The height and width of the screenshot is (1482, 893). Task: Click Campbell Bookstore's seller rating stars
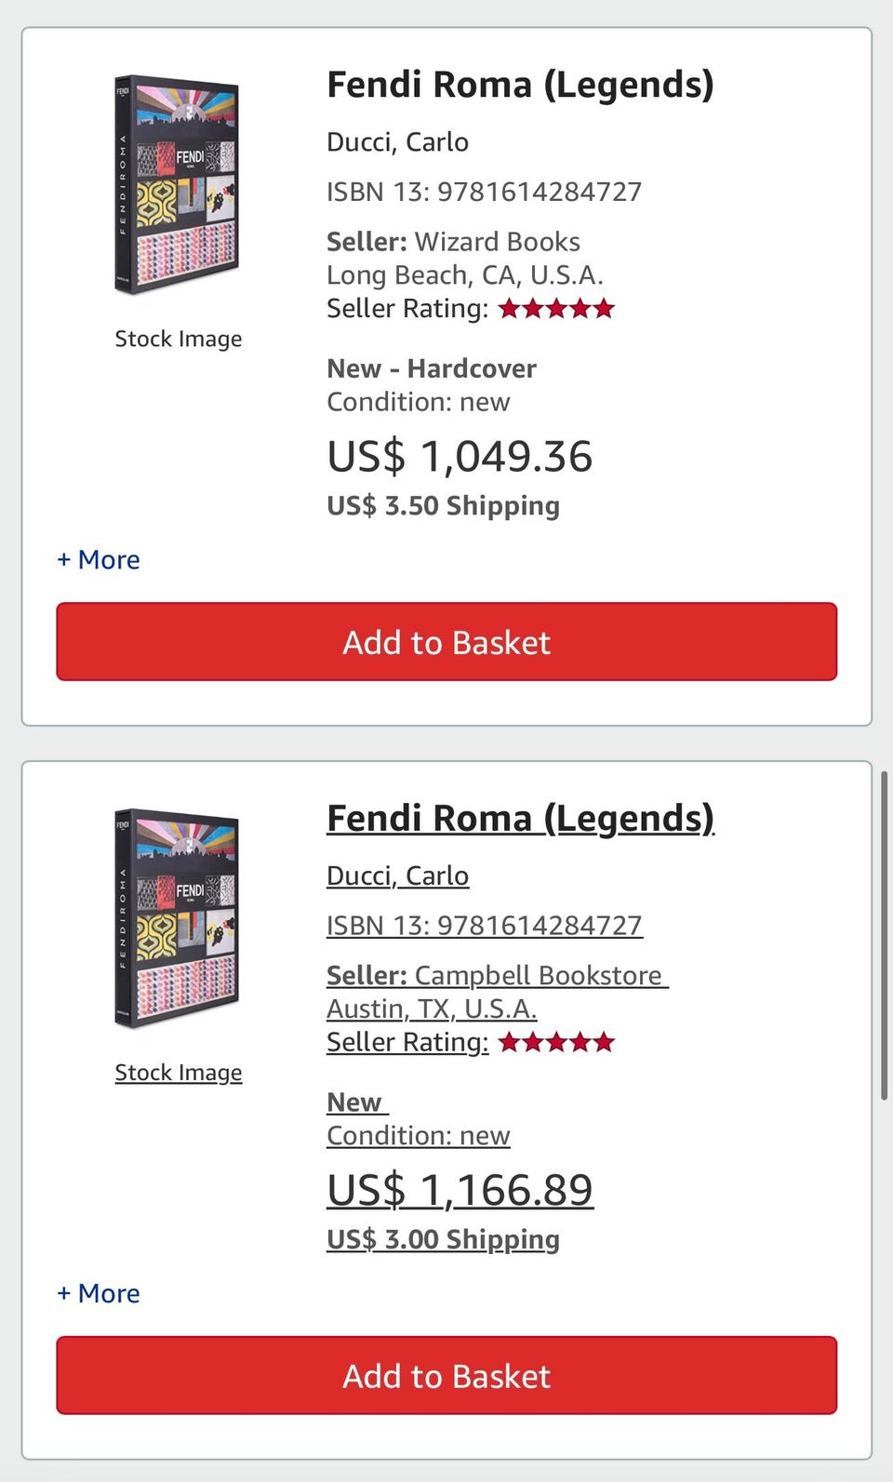pos(556,1043)
